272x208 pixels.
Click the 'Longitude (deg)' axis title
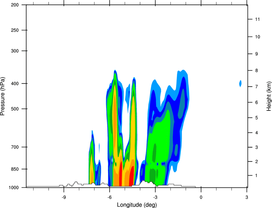137,205
